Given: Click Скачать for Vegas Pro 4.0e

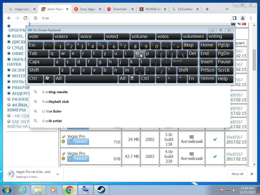Looking at the screenshot, I should pyautogui.click(x=78, y=159).
